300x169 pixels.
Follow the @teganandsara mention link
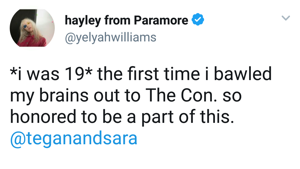[74, 138]
